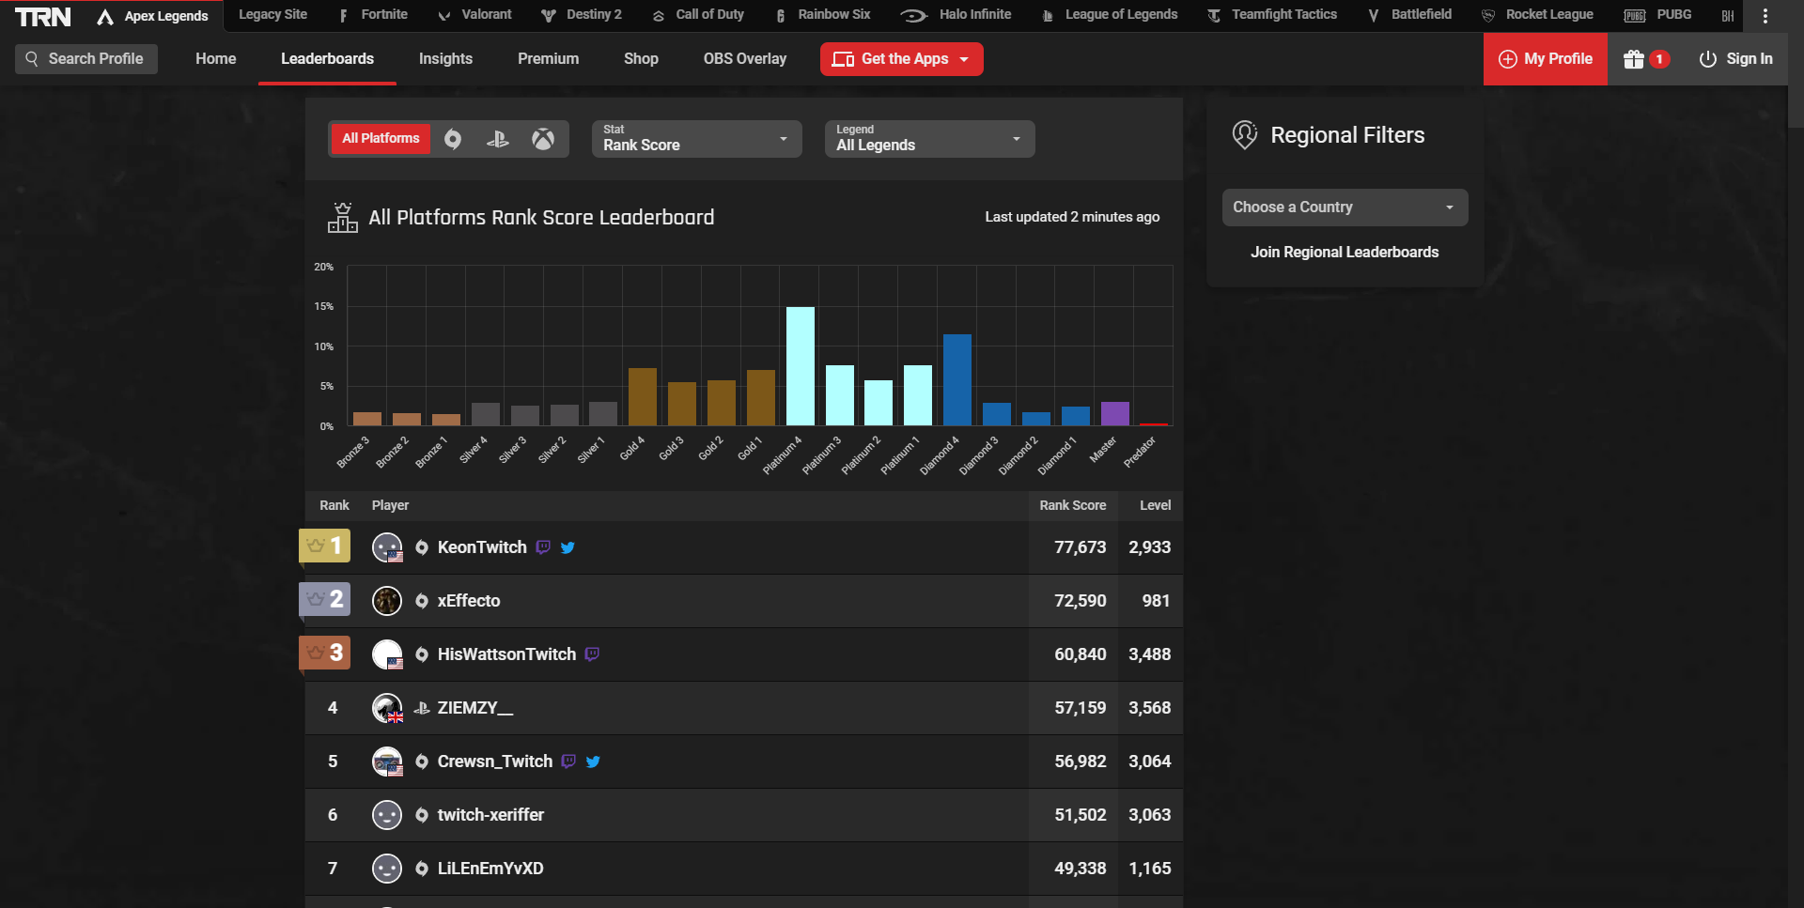This screenshot has width=1804, height=908.
Task: Click the Master bar in chart
Action: click(x=1115, y=413)
